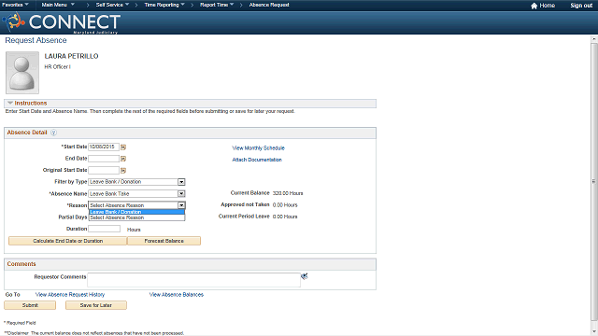This screenshot has height=336, width=598.
Task: Click the employee profile photo placeholder
Action: pyautogui.click(x=22, y=73)
